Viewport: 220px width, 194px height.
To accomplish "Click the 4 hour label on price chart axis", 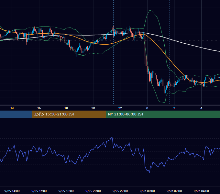I will point(201,108).
